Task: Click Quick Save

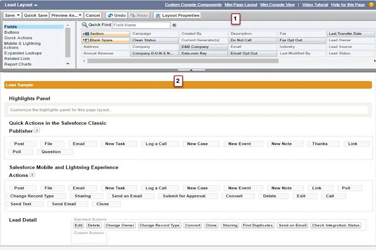Action: [x=36, y=15]
